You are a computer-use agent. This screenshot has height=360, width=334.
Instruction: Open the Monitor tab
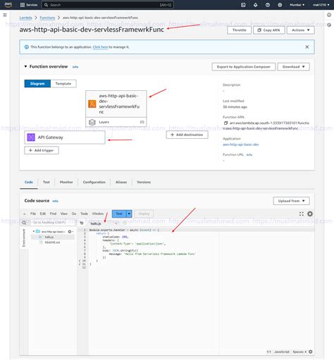pyautogui.click(x=66, y=182)
